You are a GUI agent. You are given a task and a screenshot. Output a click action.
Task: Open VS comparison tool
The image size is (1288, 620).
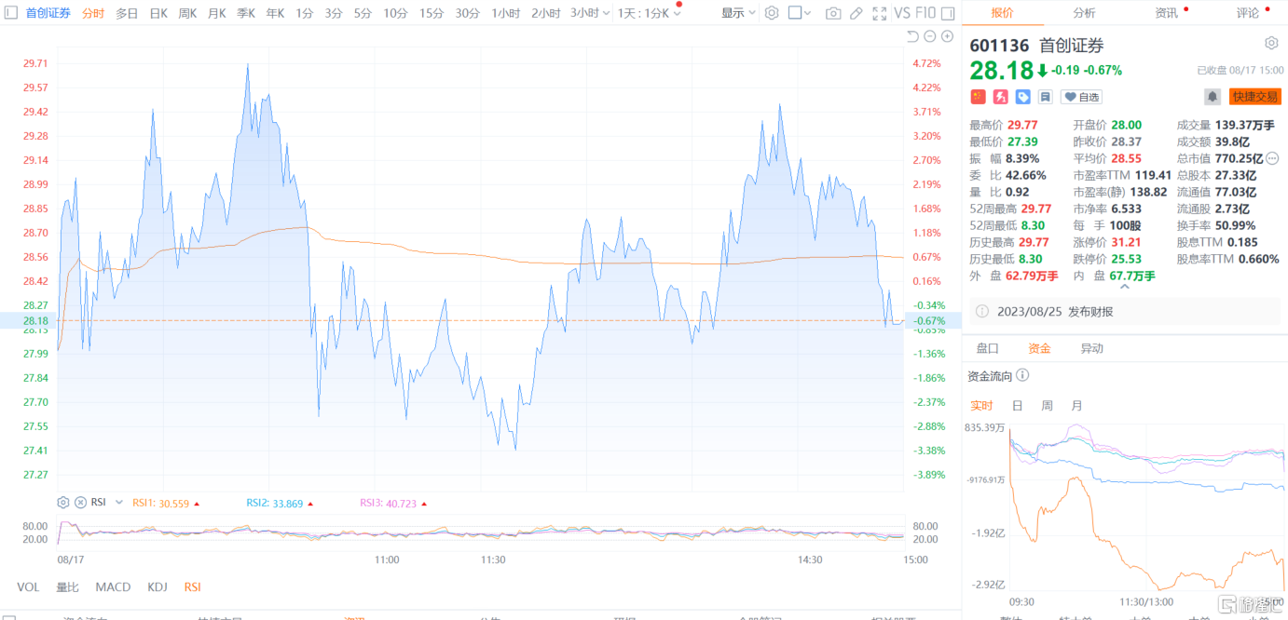pyautogui.click(x=901, y=13)
